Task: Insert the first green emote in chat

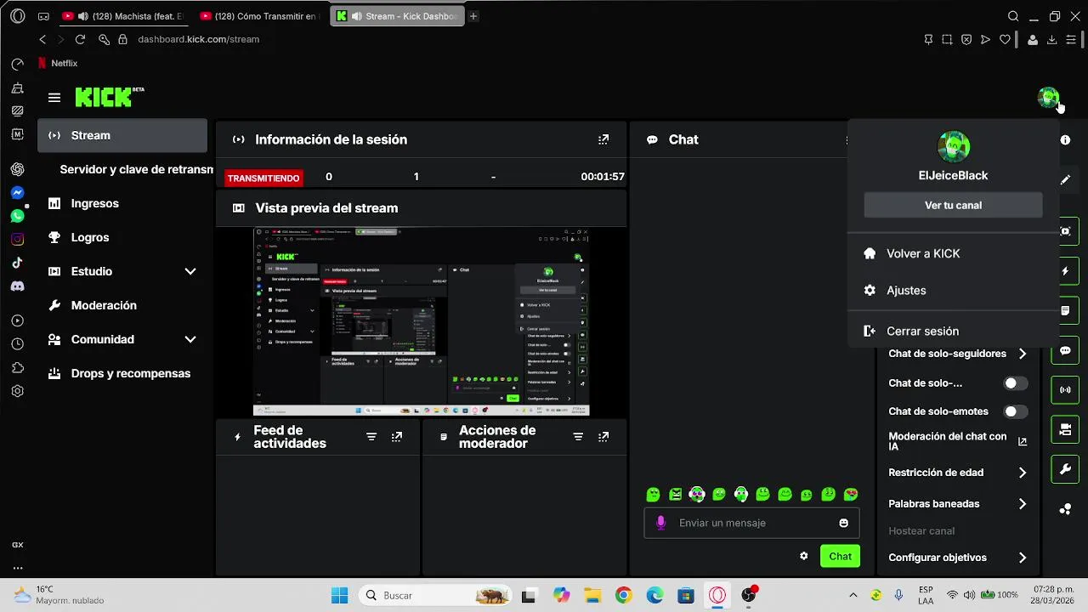Action: click(653, 494)
